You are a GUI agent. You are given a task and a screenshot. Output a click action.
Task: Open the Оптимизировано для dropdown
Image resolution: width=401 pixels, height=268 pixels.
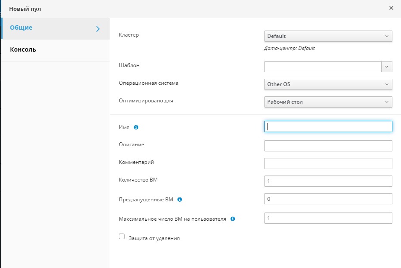(x=328, y=102)
